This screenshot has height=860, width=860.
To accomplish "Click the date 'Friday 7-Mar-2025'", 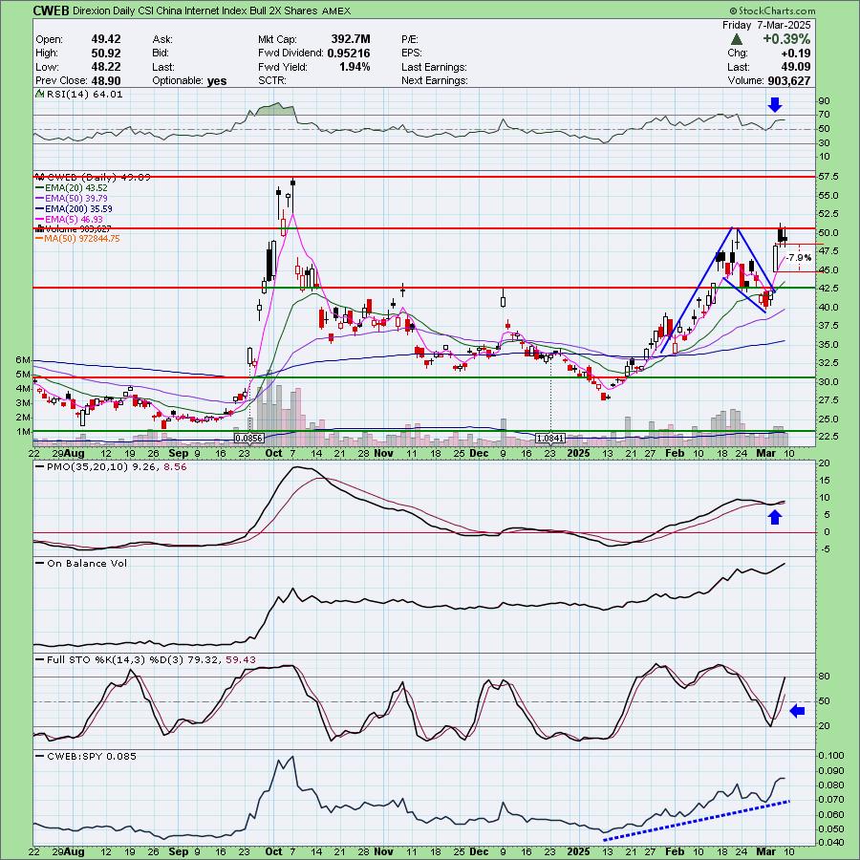I will click(x=766, y=25).
